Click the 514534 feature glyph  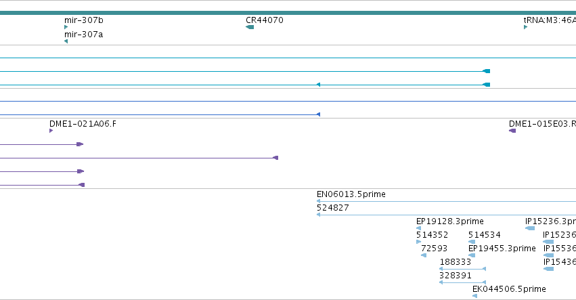pos(472,242)
